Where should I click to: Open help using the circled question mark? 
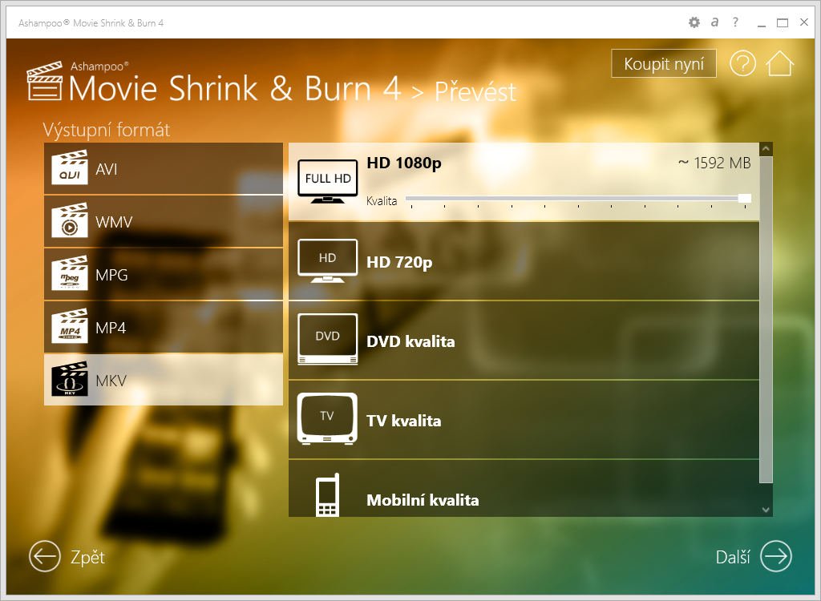[x=742, y=64]
